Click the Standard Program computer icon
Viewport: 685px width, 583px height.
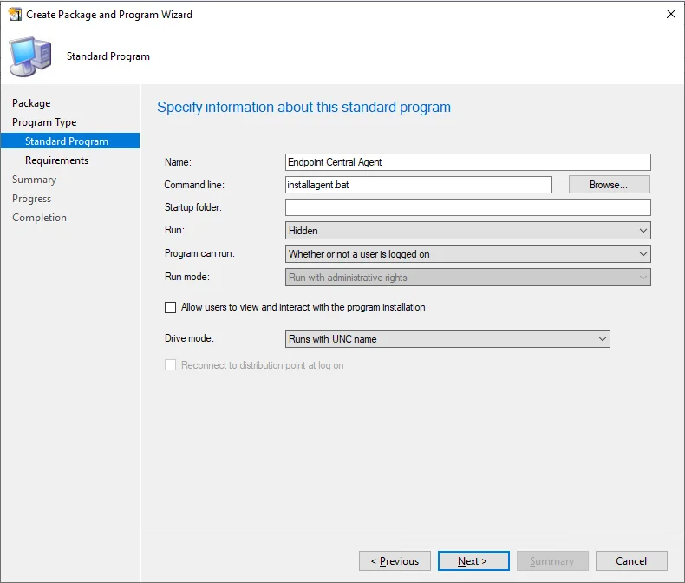(x=30, y=56)
